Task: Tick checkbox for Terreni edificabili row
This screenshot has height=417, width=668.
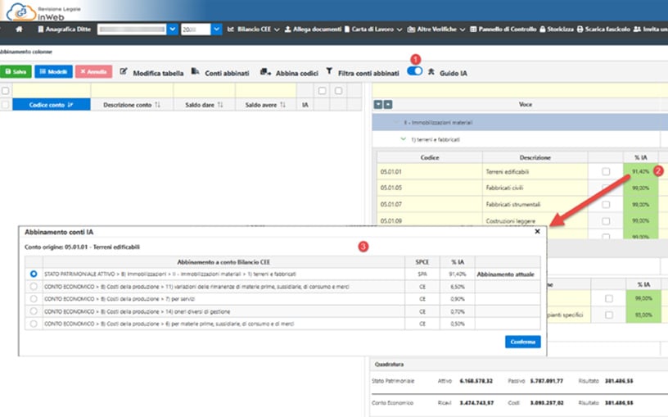Action: (x=606, y=171)
